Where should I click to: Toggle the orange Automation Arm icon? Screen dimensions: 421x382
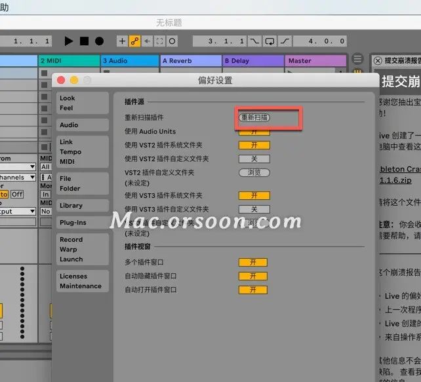click(134, 41)
